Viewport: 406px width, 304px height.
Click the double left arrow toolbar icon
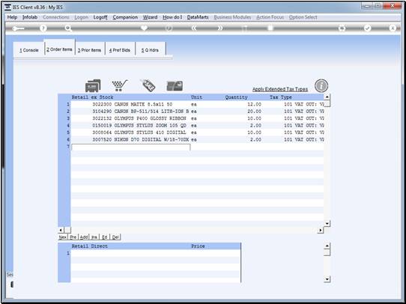[194, 28]
